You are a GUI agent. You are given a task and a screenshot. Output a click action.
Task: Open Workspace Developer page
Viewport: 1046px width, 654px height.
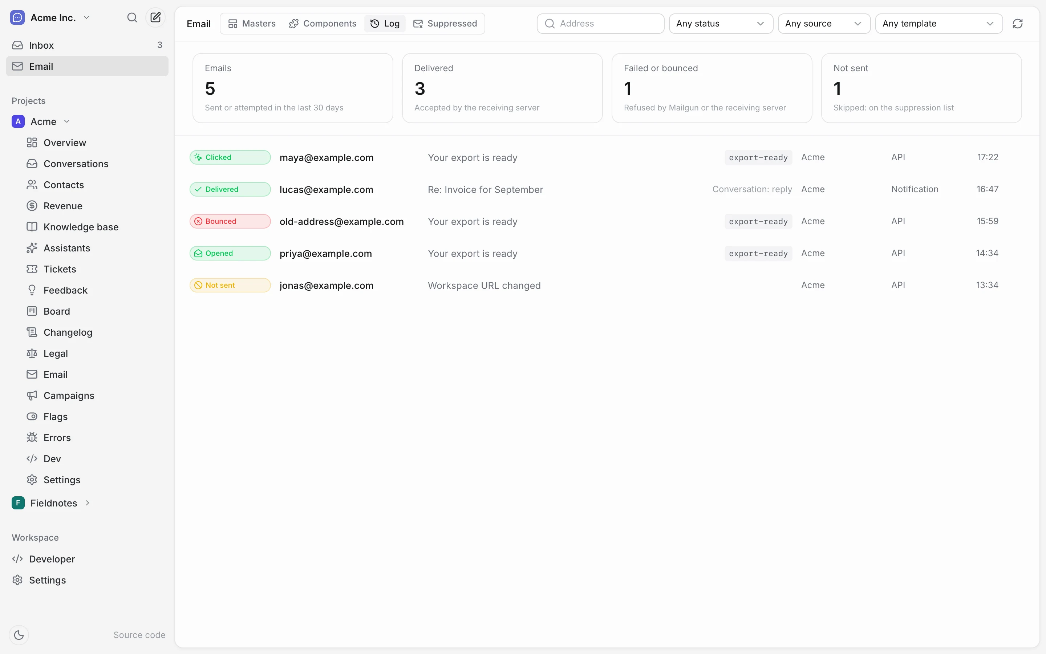87,559
